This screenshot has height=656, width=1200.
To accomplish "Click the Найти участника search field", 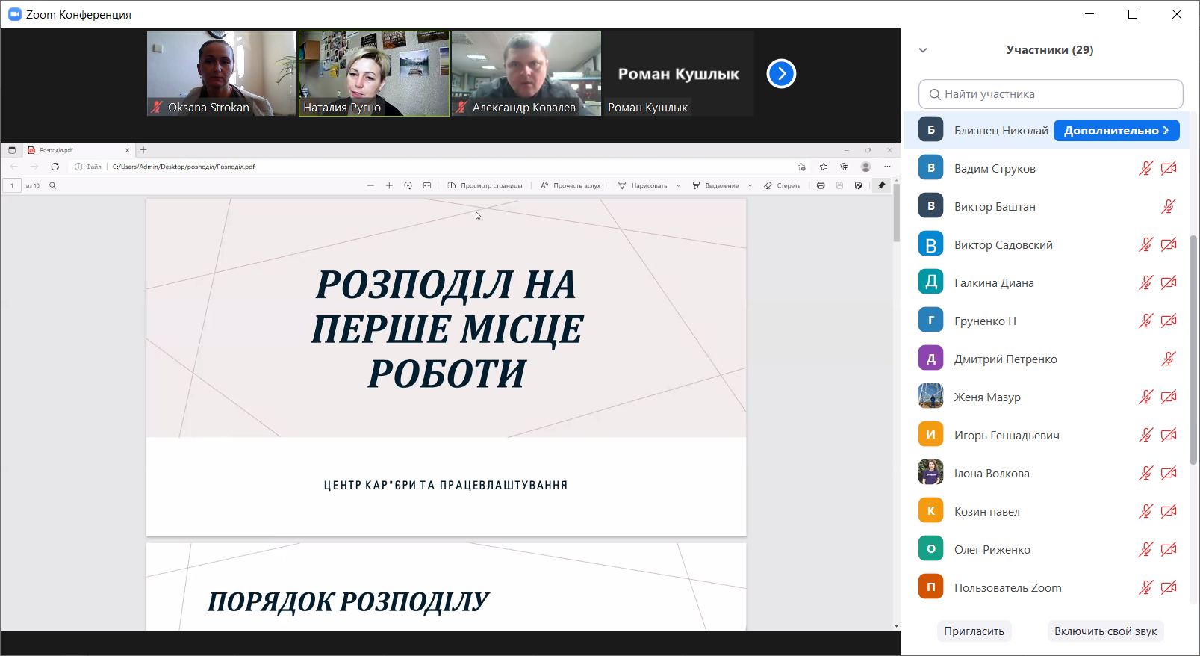I will pyautogui.click(x=1051, y=94).
